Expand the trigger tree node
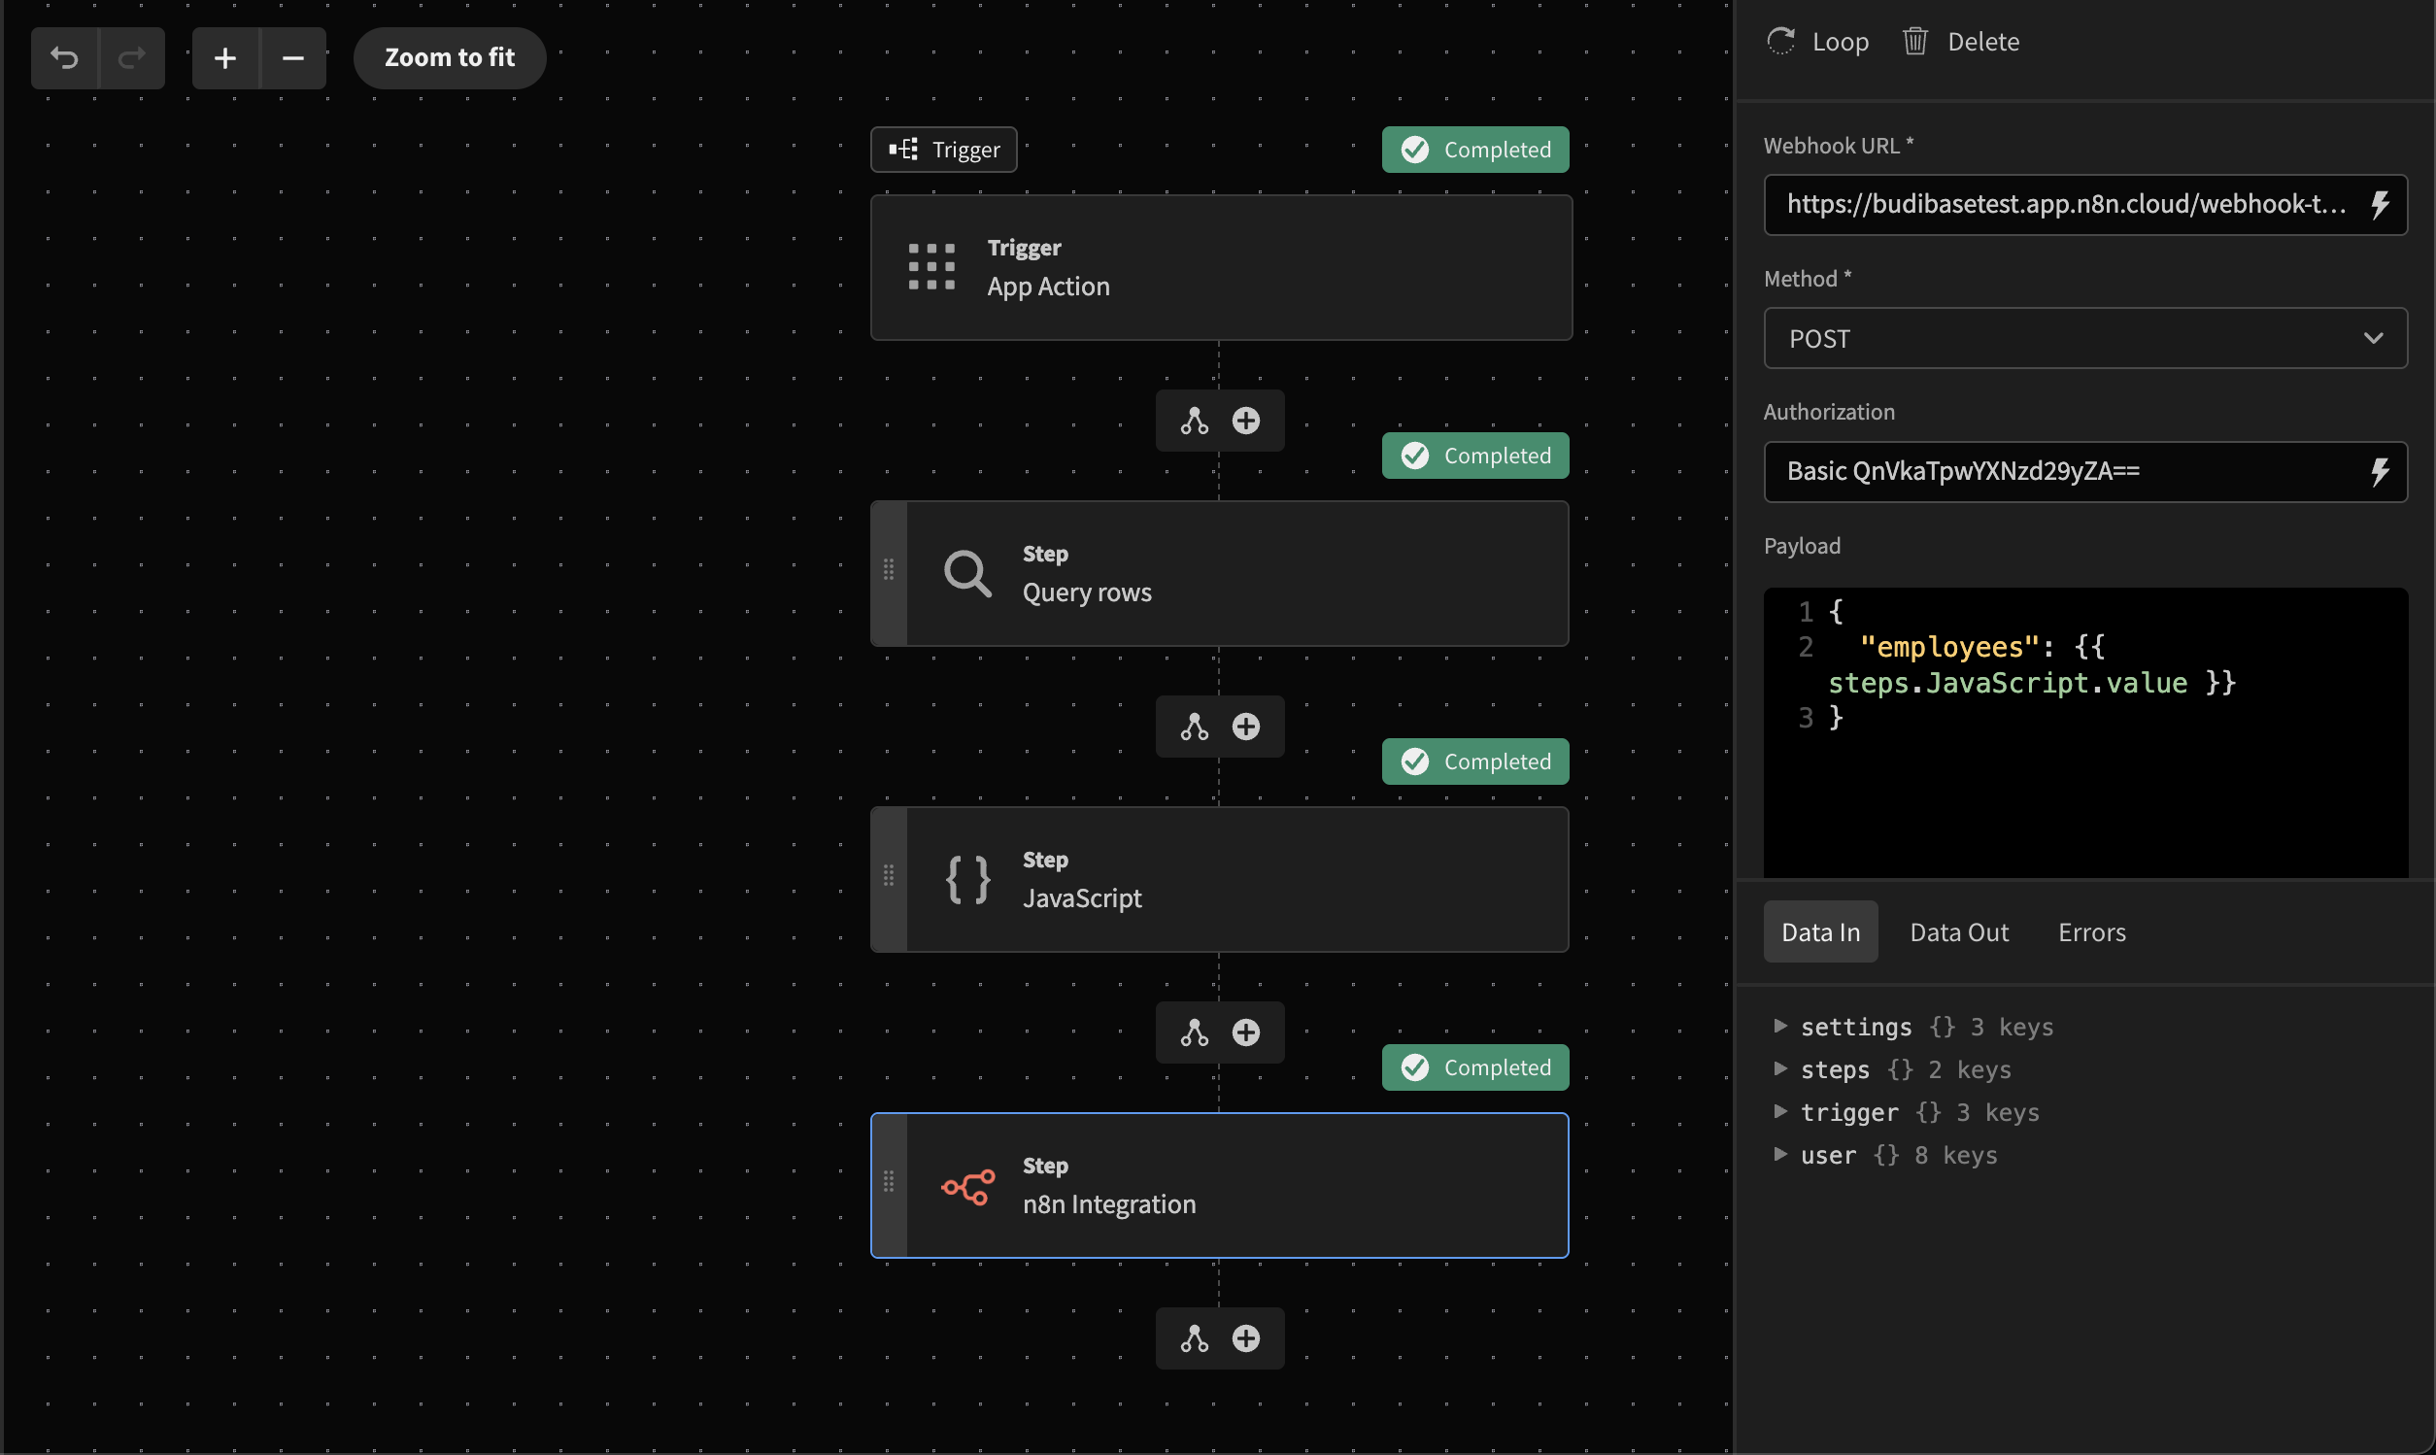Viewport: 2436px width, 1455px height. pyautogui.click(x=1780, y=1111)
